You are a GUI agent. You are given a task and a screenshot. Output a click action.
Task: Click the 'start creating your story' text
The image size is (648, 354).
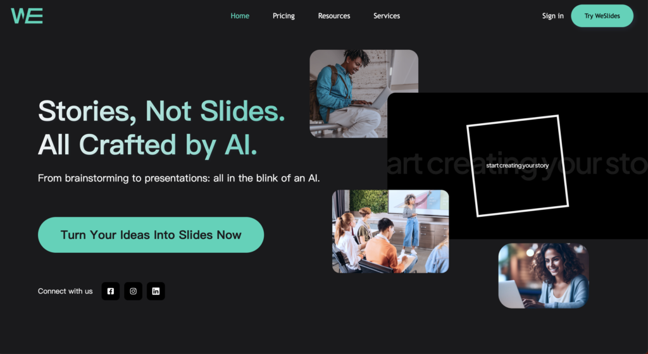518,166
